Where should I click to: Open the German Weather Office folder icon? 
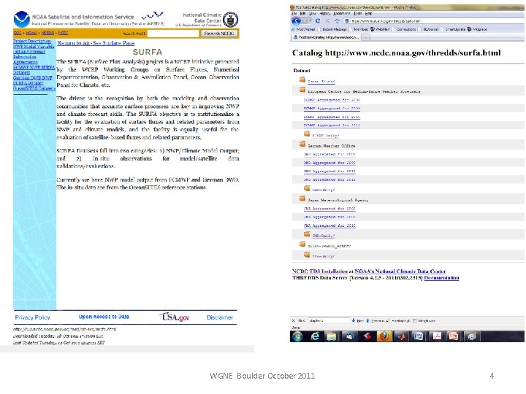click(x=302, y=144)
